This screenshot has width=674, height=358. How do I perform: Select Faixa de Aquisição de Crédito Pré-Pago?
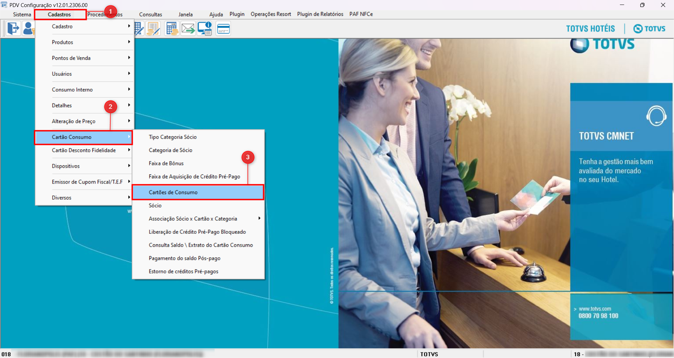pos(198,177)
